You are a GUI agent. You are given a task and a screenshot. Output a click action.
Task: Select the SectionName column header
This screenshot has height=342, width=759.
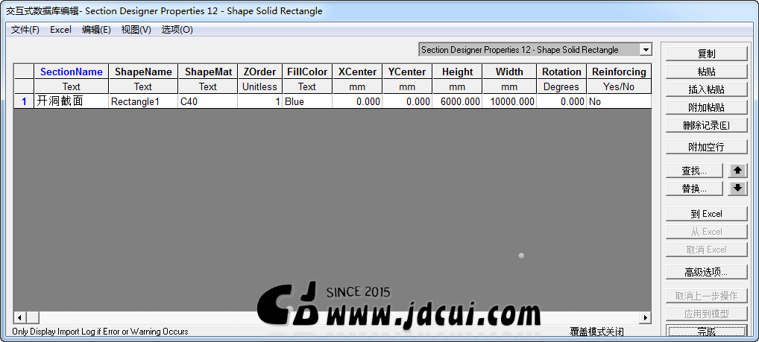72,72
